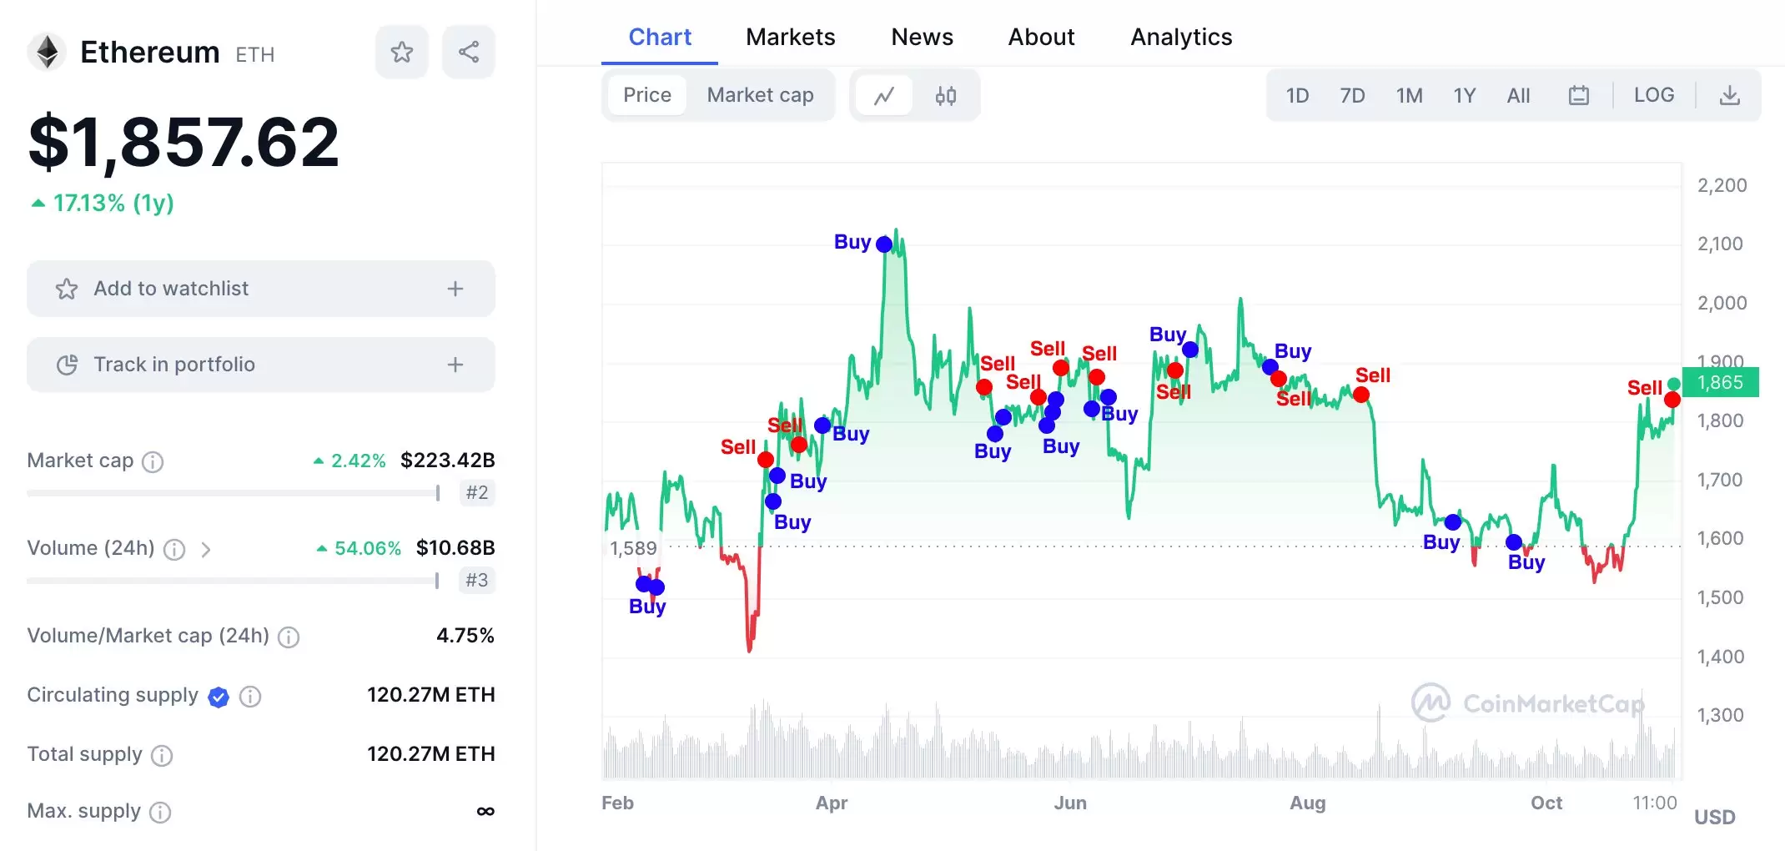Click the star favorite icon beside Ethereum
Viewport: 1785px width, 851px height.
401,52
